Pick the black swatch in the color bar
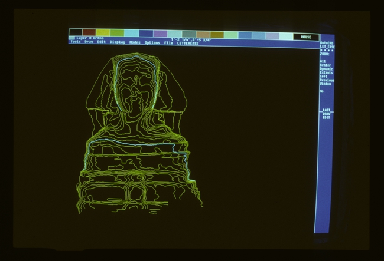This screenshot has height=261, width=384. [75, 33]
